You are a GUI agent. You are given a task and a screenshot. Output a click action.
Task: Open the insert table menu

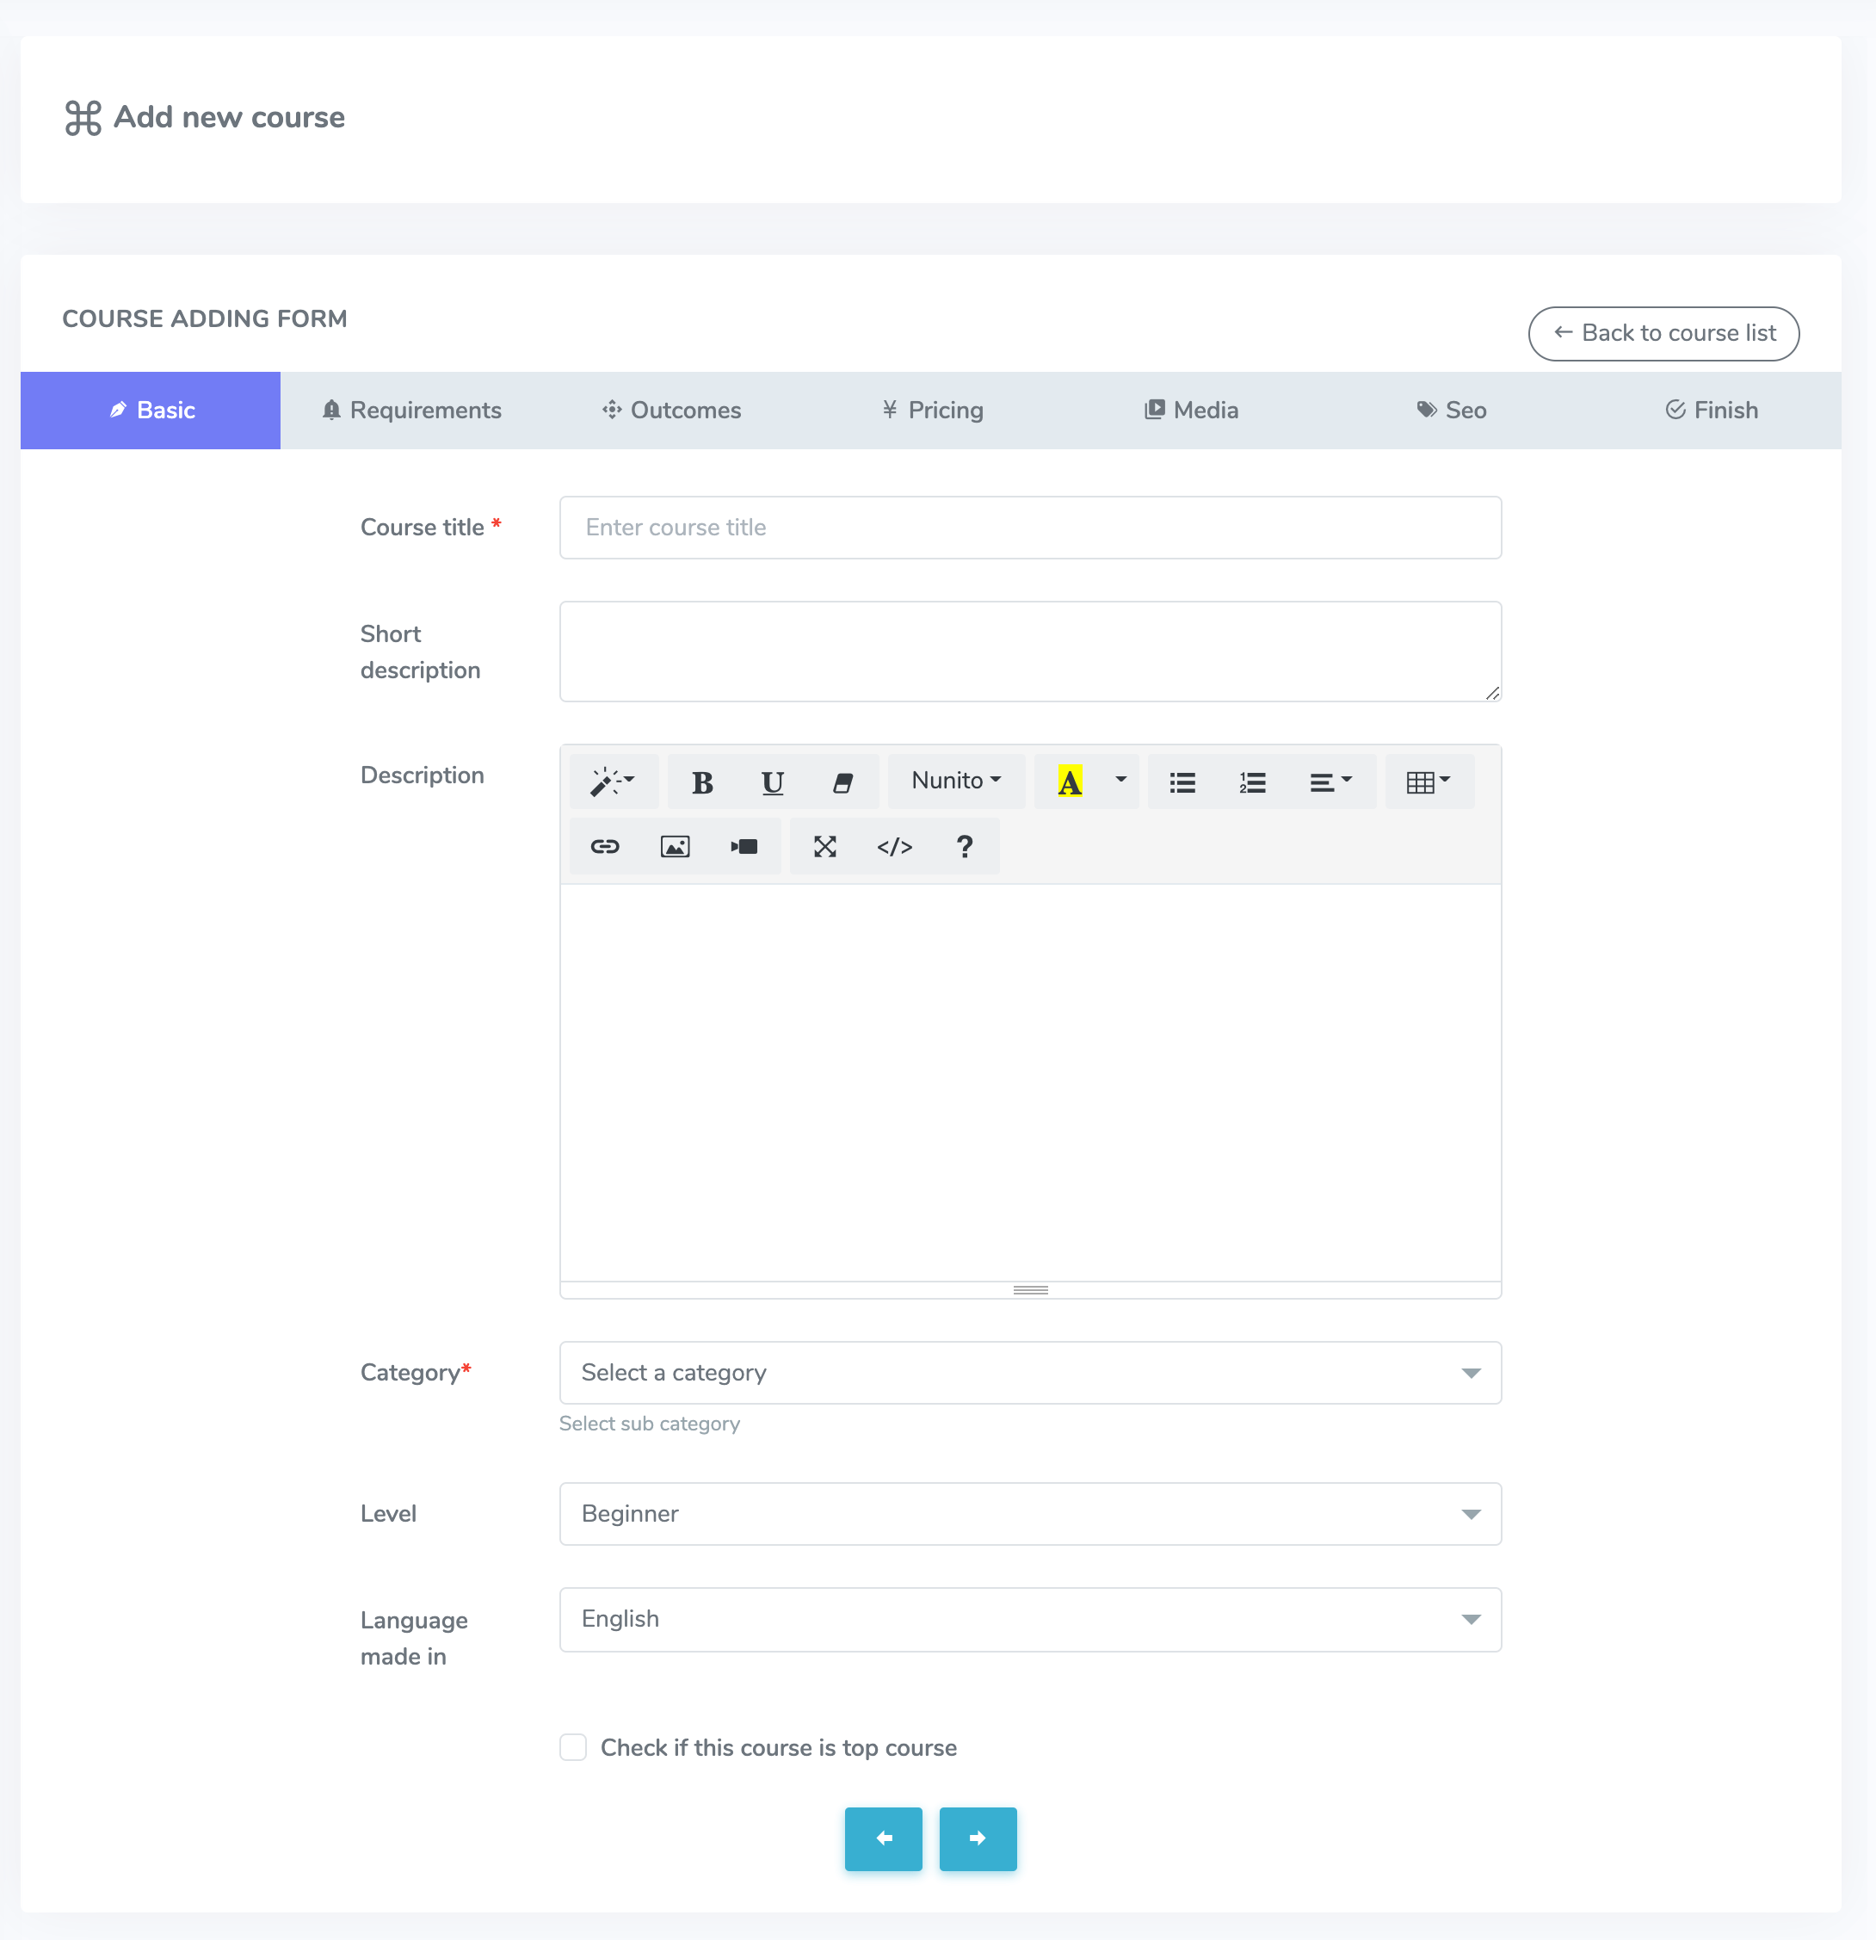click(x=1429, y=782)
